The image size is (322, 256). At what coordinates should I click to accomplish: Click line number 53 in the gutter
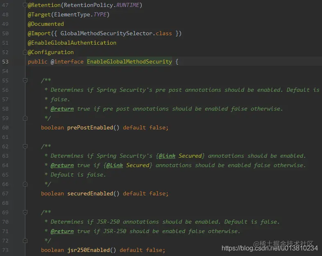(5, 61)
